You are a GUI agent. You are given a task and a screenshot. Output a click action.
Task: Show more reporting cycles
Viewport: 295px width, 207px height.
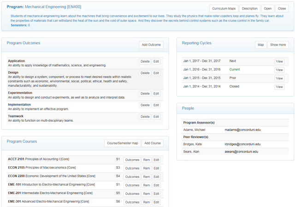click(x=278, y=45)
